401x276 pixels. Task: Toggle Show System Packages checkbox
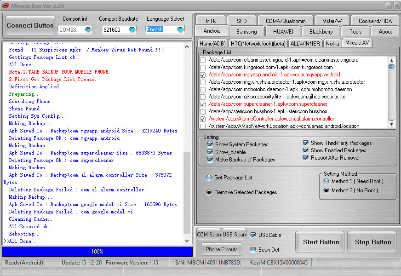[x=210, y=144]
